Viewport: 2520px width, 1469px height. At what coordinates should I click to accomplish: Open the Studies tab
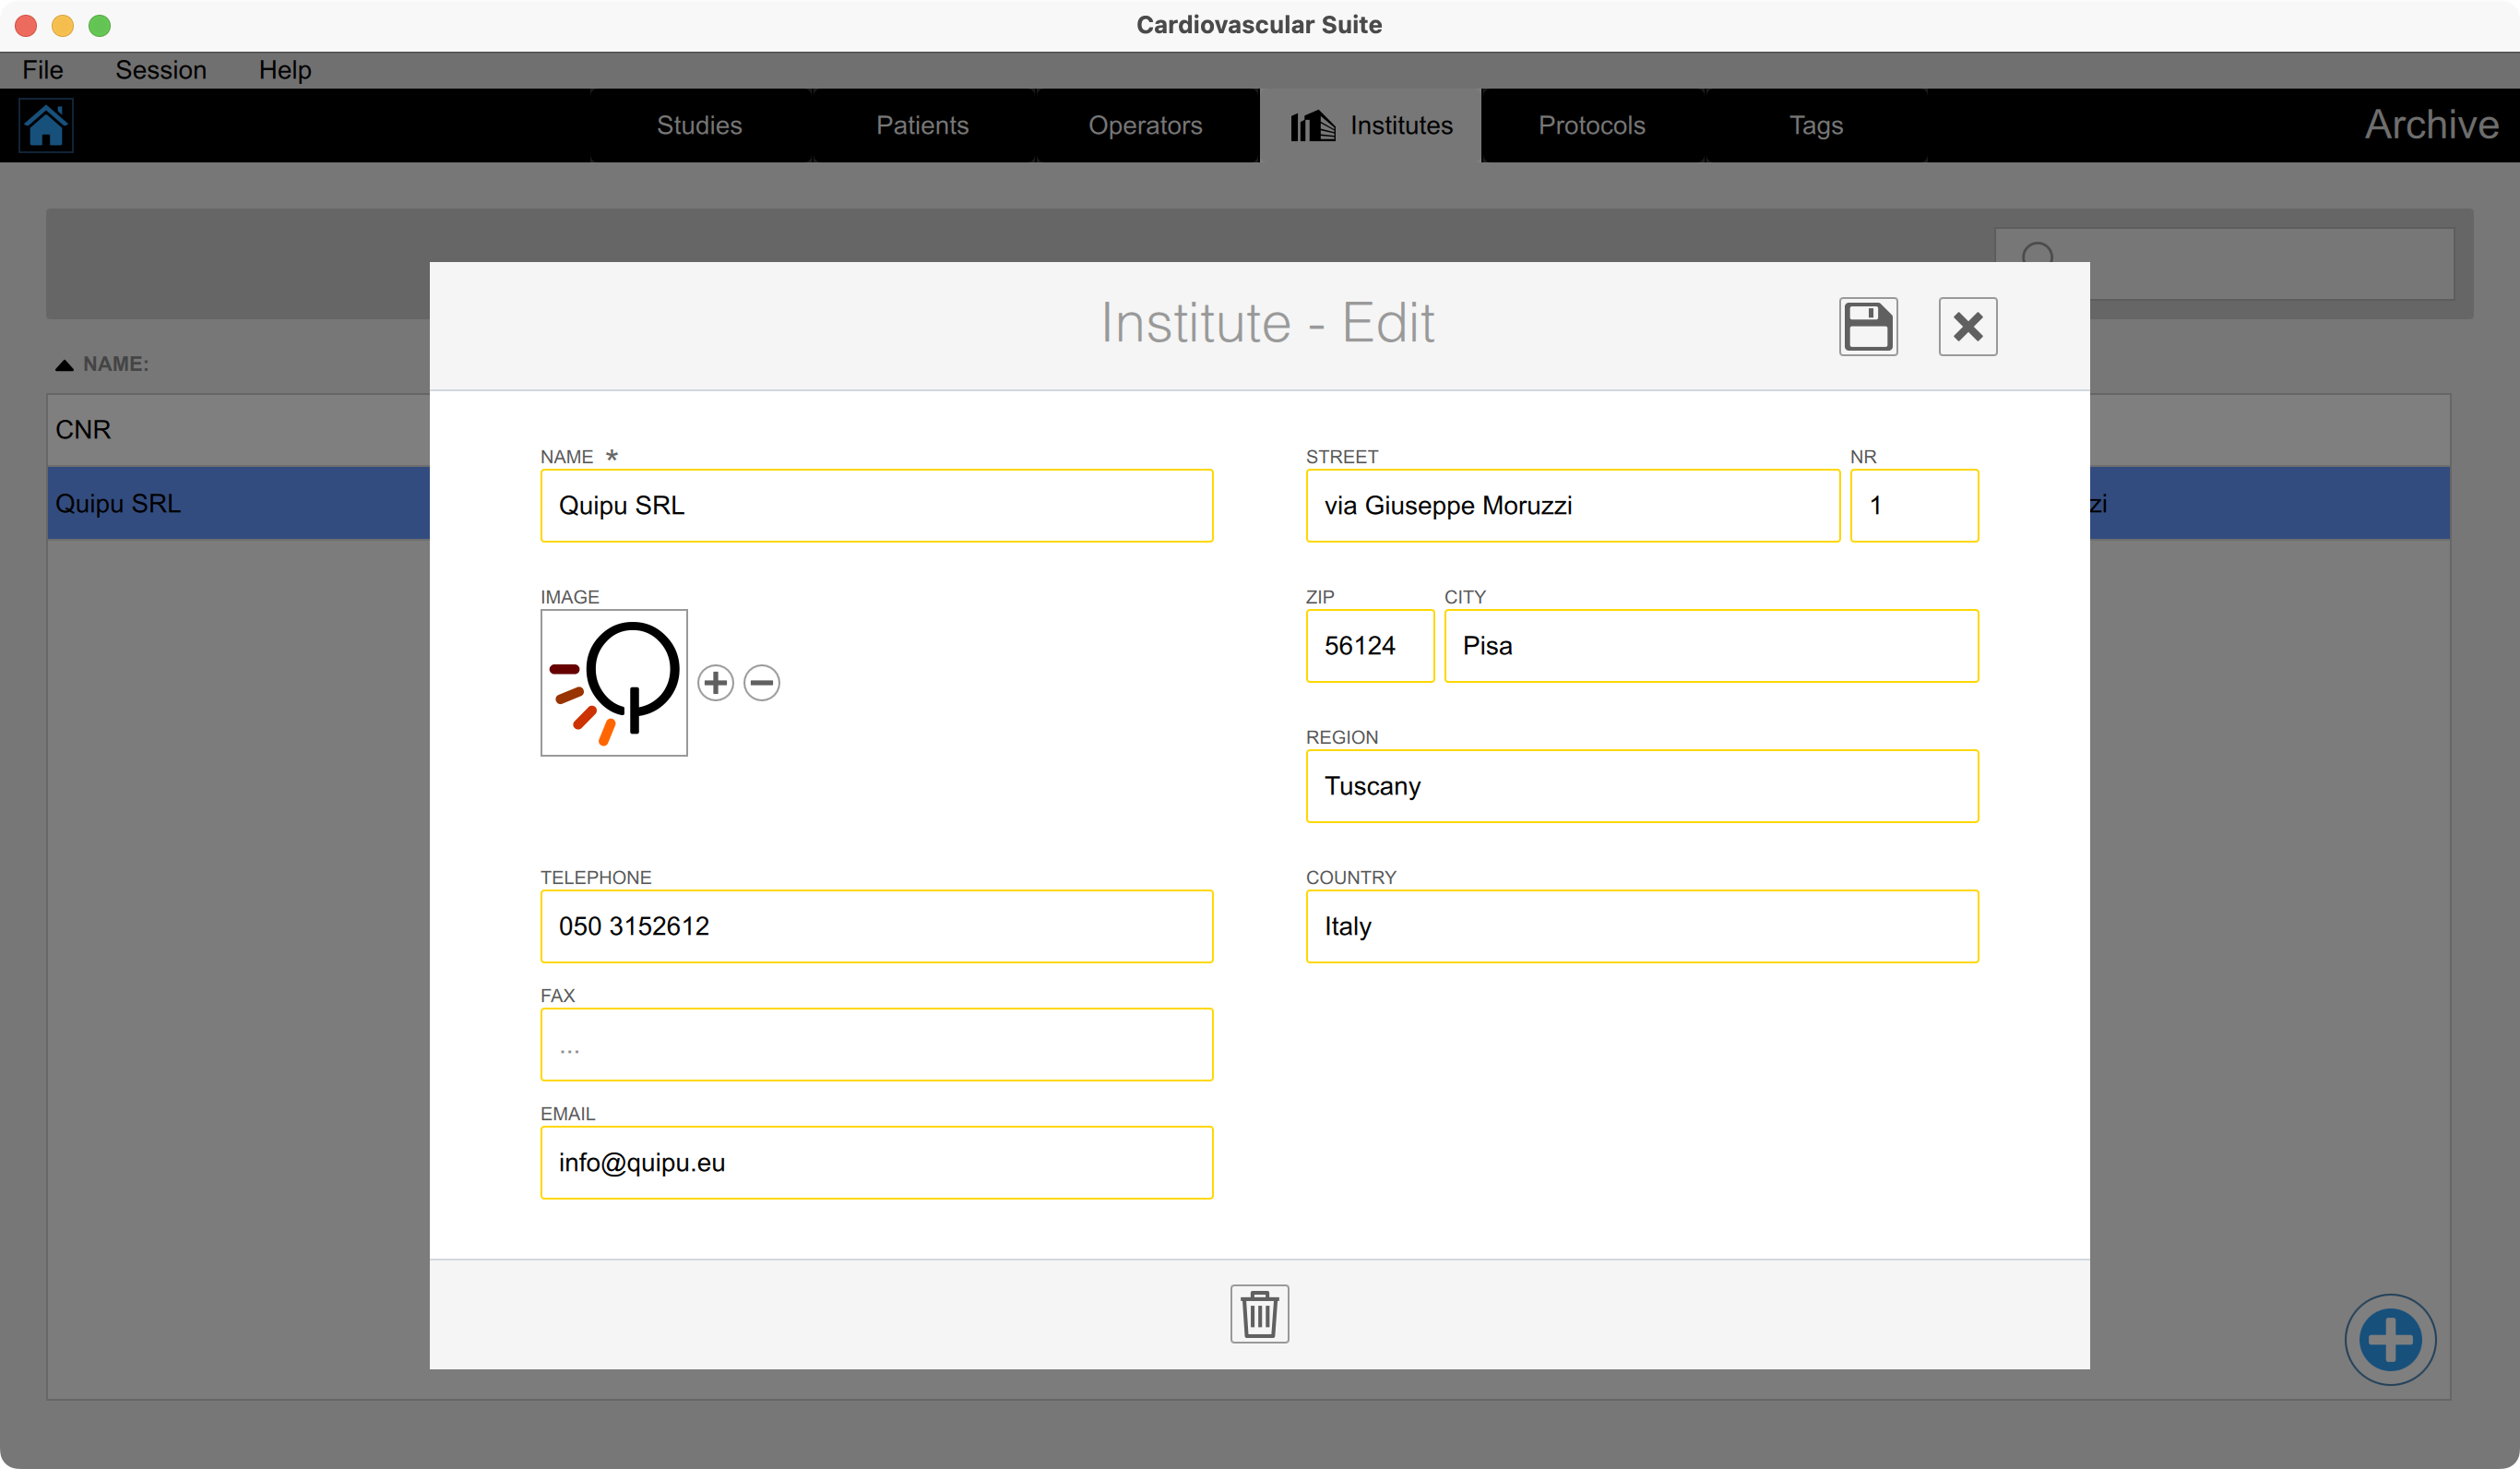click(699, 125)
